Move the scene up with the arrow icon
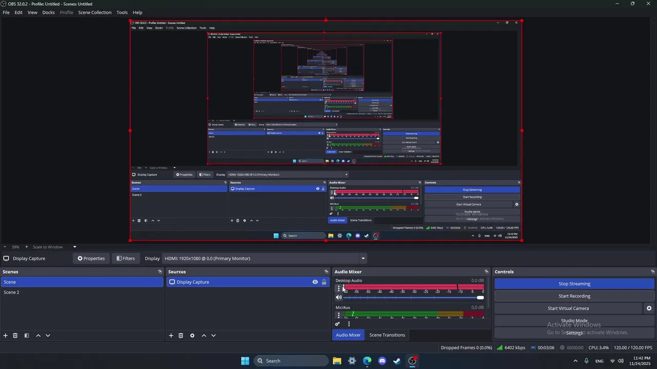657x369 pixels. 38,336
